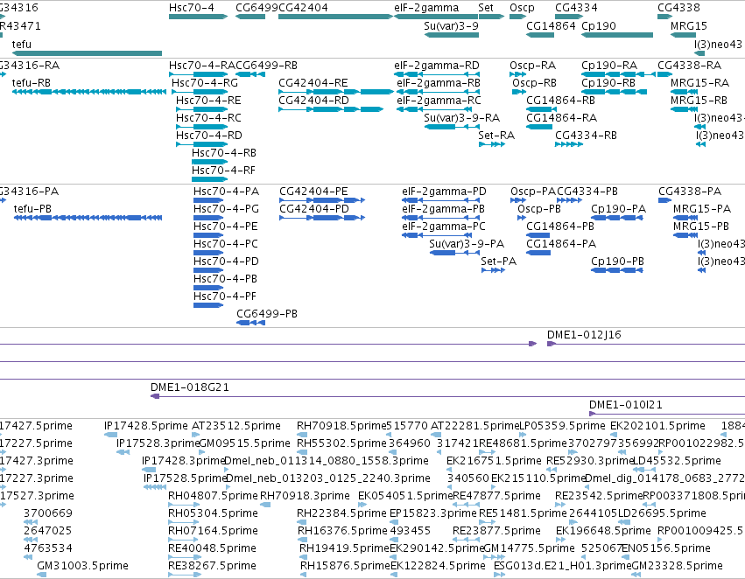The image size is (745, 579).
Task: Select EST RH70918.3prime
Action: pyautogui.click(x=265, y=505)
